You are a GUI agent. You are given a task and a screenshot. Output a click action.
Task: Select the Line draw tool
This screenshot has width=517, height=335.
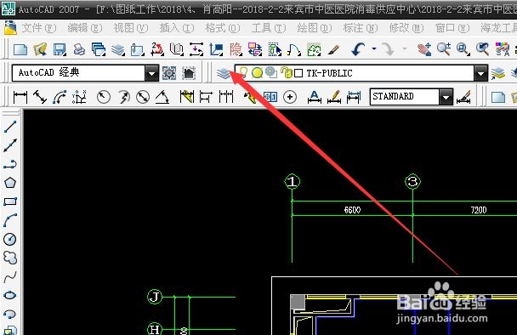click(x=10, y=127)
